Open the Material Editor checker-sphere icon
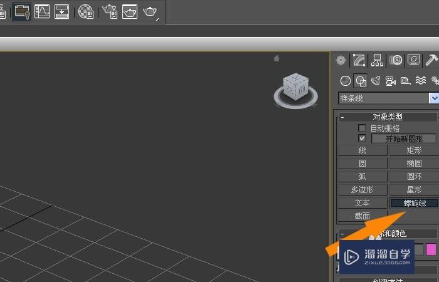439x282 pixels. (86, 12)
